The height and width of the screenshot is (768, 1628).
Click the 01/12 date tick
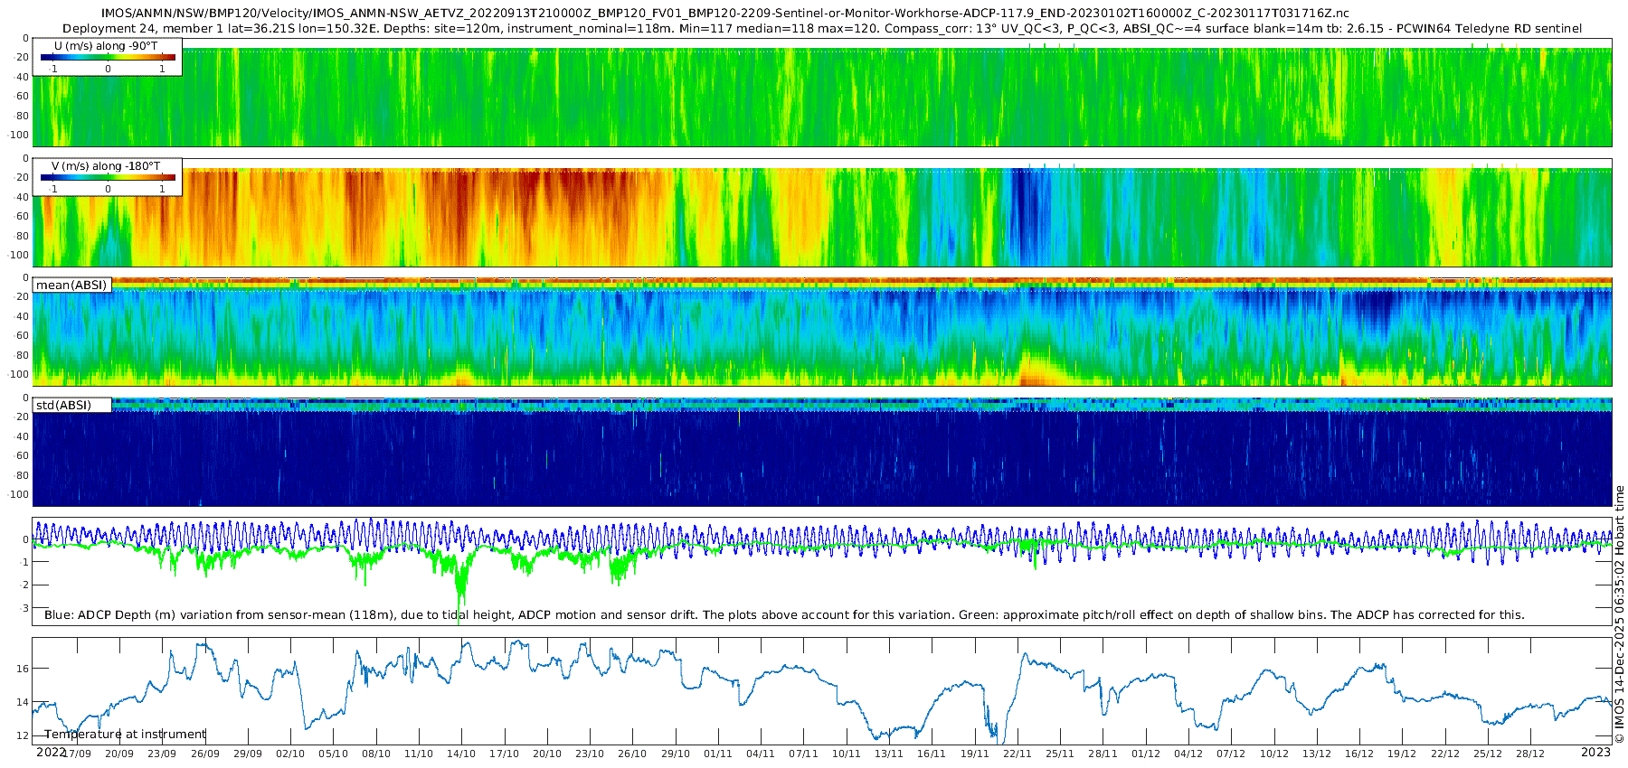point(1145,754)
